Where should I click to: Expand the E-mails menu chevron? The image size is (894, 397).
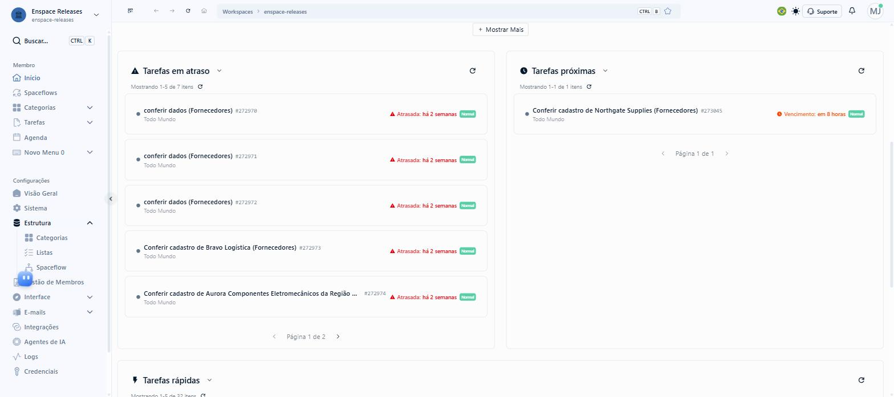pyautogui.click(x=90, y=312)
